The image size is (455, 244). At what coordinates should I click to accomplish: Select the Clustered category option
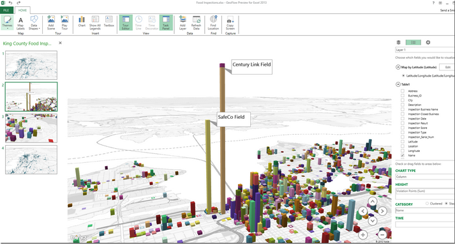tap(427, 204)
